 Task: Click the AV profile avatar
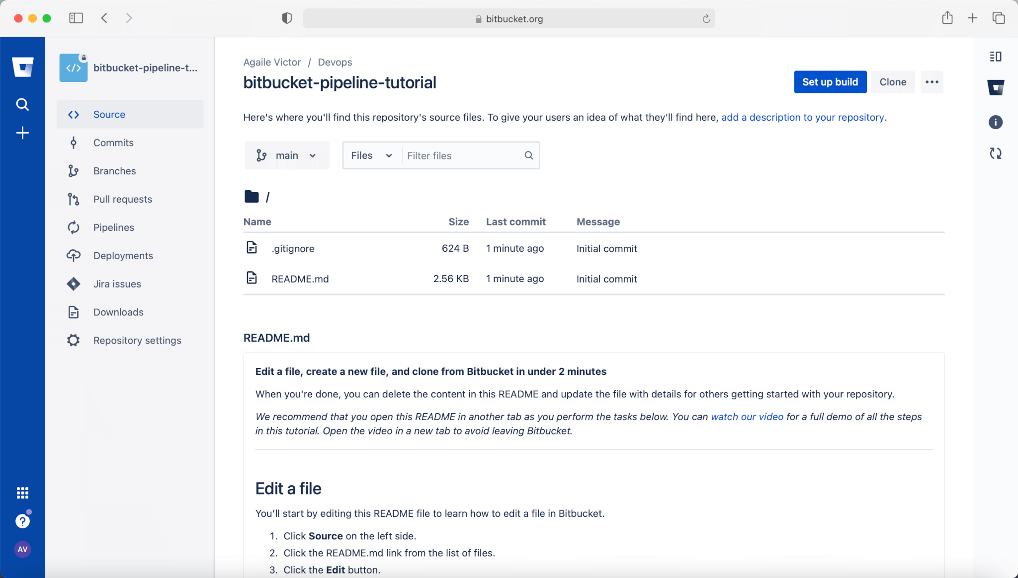pos(22,549)
